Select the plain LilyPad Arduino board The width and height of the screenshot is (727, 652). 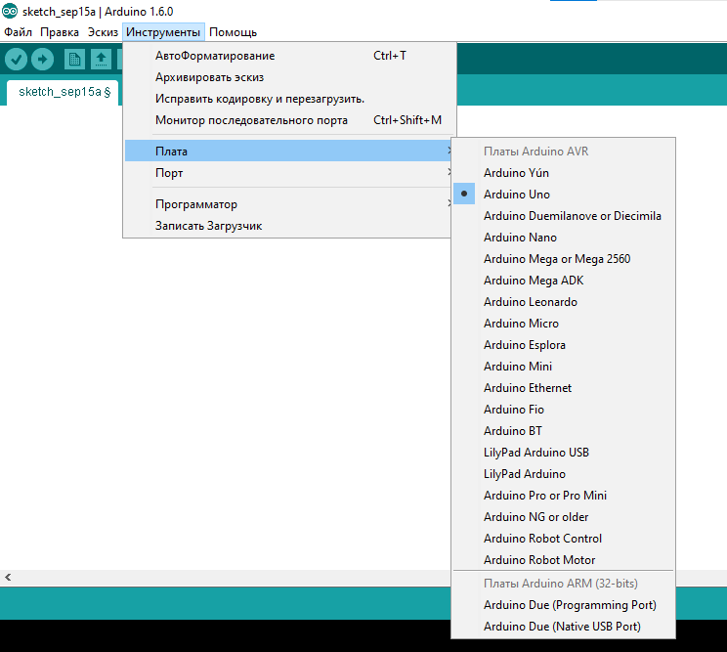tap(564, 474)
